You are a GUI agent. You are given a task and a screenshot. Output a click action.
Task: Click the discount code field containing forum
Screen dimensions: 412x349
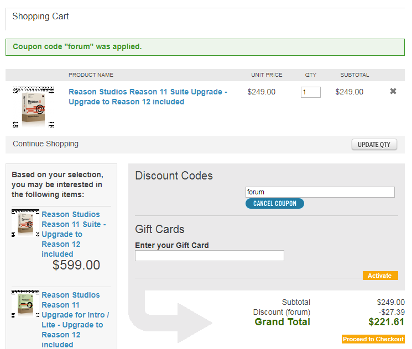pyautogui.click(x=320, y=192)
